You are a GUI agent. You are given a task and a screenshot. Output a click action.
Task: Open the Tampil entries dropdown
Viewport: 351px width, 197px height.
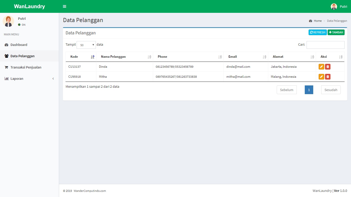pos(86,45)
